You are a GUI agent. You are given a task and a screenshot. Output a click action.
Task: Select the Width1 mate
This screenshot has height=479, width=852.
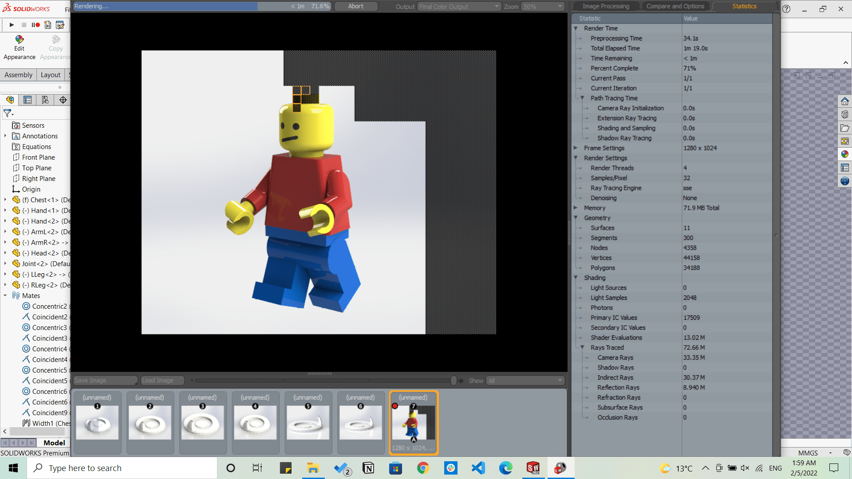(46, 424)
